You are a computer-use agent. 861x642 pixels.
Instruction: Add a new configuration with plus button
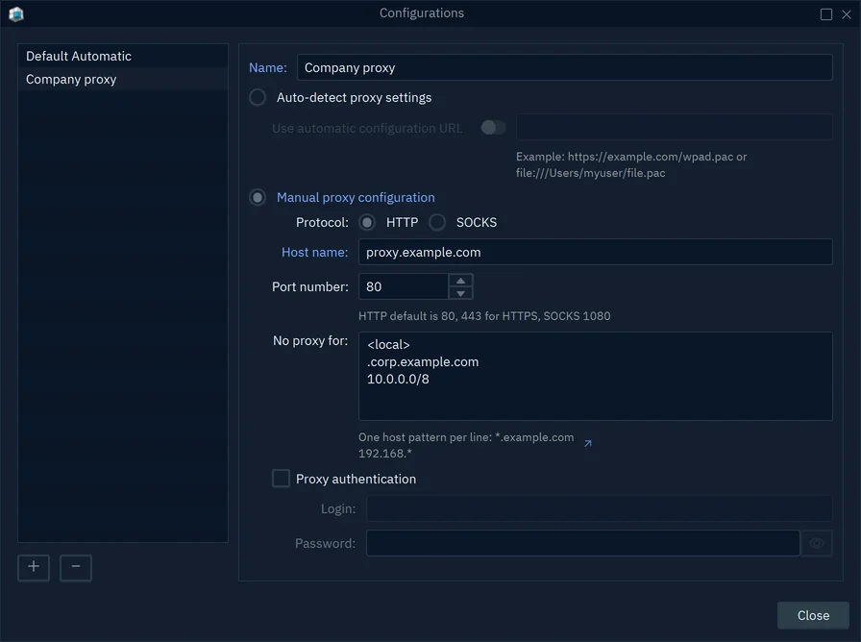pos(34,567)
